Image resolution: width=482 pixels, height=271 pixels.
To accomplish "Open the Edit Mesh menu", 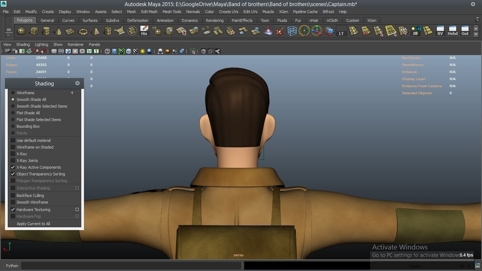I will pyautogui.click(x=149, y=12).
